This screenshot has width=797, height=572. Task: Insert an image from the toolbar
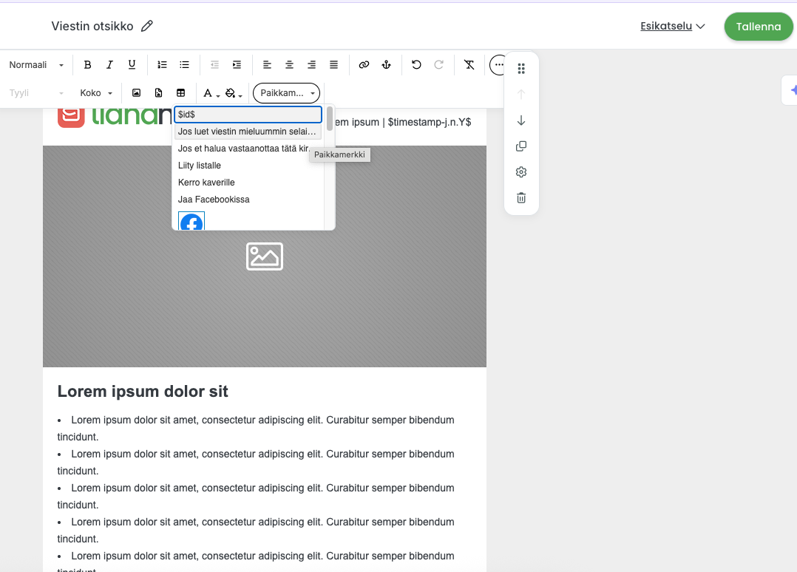tap(136, 93)
